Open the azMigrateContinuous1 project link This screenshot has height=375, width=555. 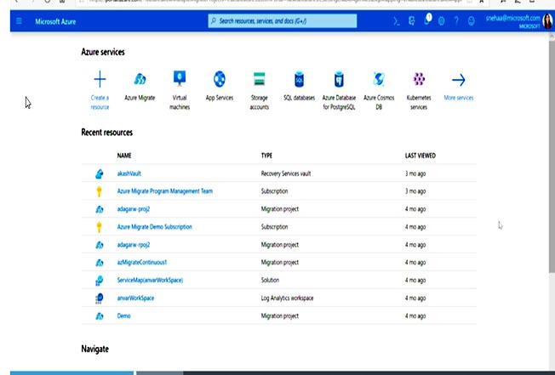[142, 262]
